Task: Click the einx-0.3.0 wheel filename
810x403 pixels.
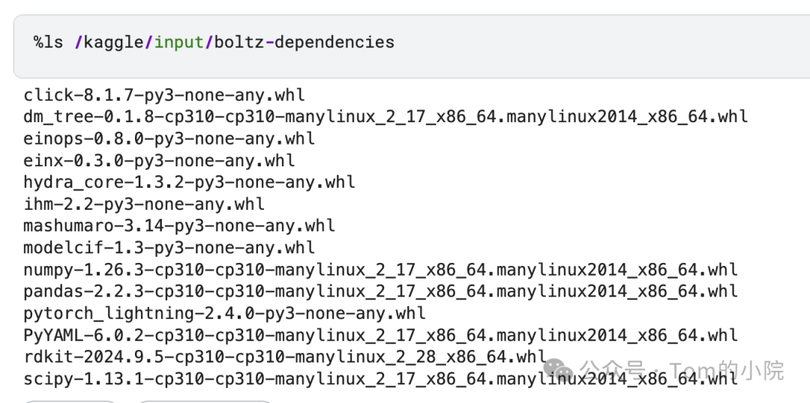Action: tap(159, 160)
